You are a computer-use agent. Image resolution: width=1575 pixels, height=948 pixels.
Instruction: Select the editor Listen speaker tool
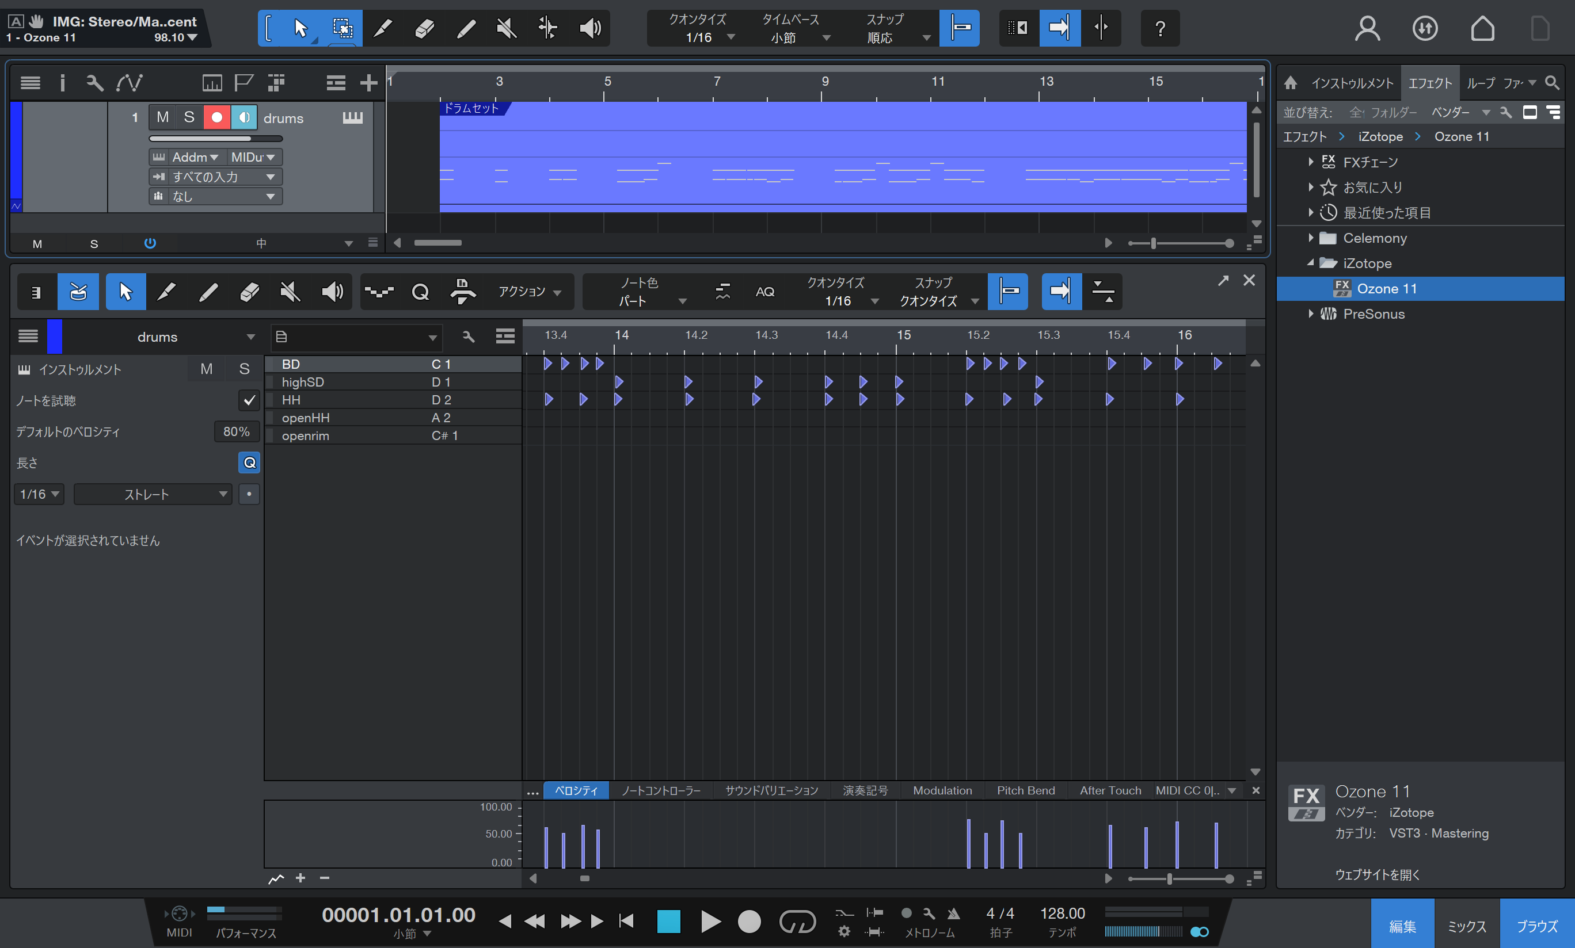coord(332,292)
